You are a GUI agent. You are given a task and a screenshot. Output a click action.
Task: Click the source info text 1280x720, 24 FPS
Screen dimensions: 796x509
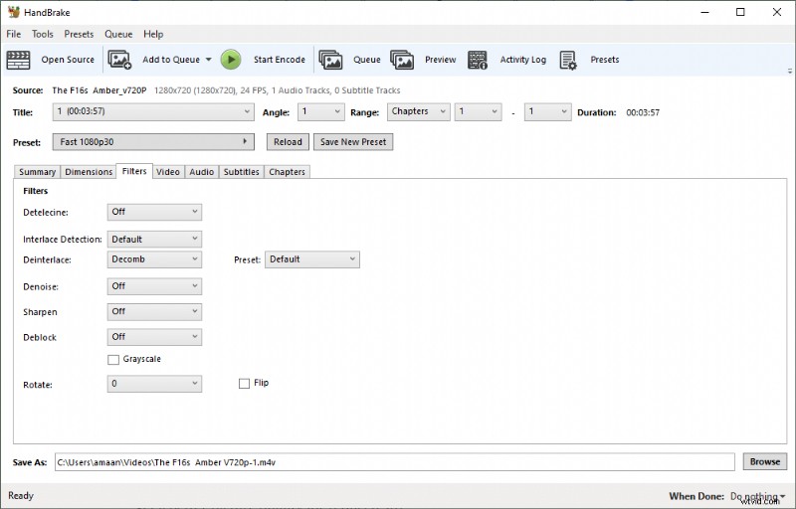278,90
